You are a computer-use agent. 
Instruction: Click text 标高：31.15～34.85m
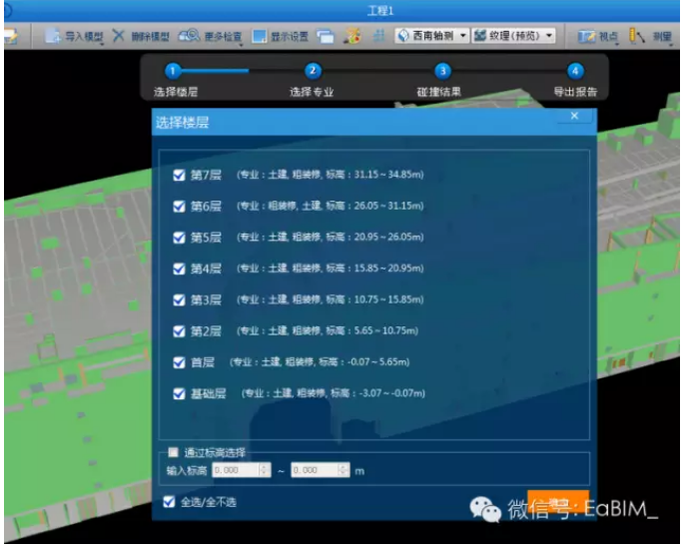coord(374,175)
